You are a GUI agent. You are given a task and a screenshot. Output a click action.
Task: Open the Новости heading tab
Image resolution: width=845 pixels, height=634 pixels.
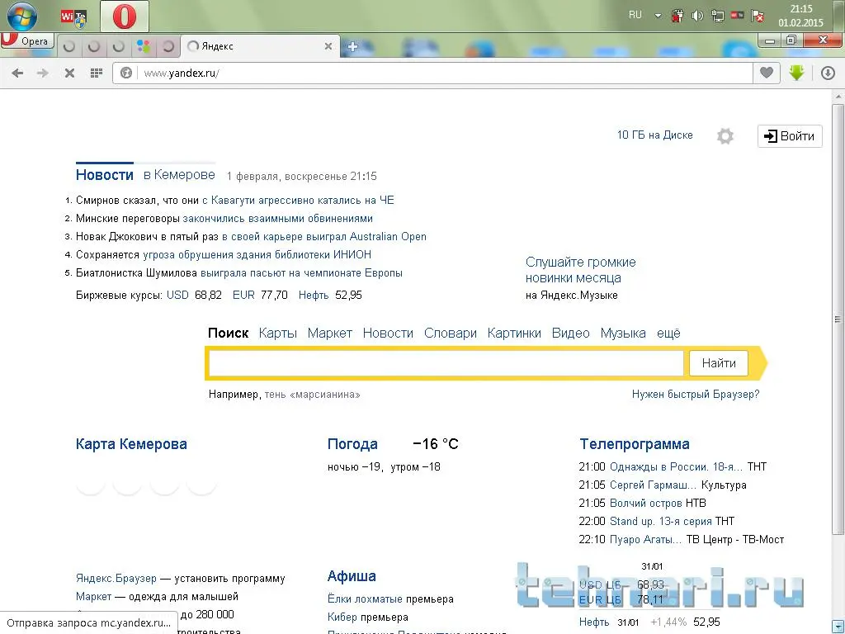point(105,175)
